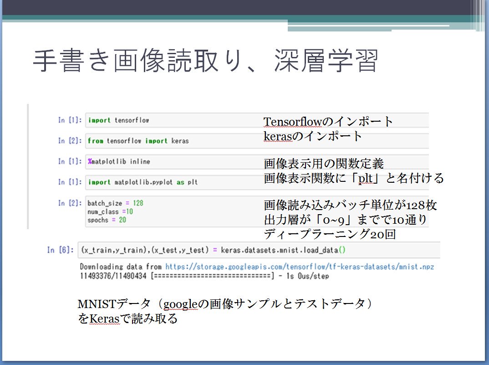Screen dimensions: 489x365
Task: Click the keras.datasets.mnist.load_data() cell
Action: (259, 250)
